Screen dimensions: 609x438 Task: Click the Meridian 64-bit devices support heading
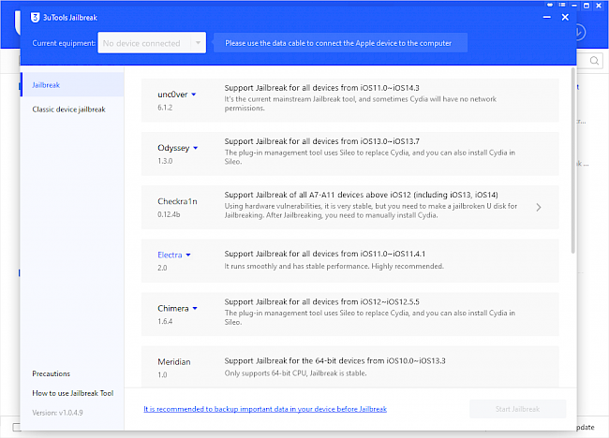[x=334, y=361]
